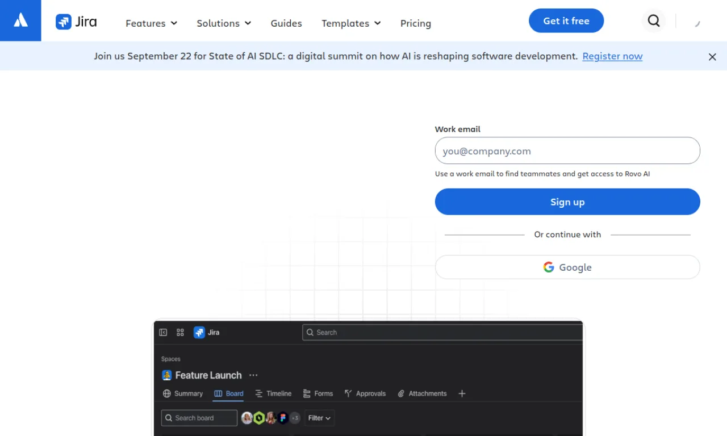Click the Search board field

[x=199, y=418]
